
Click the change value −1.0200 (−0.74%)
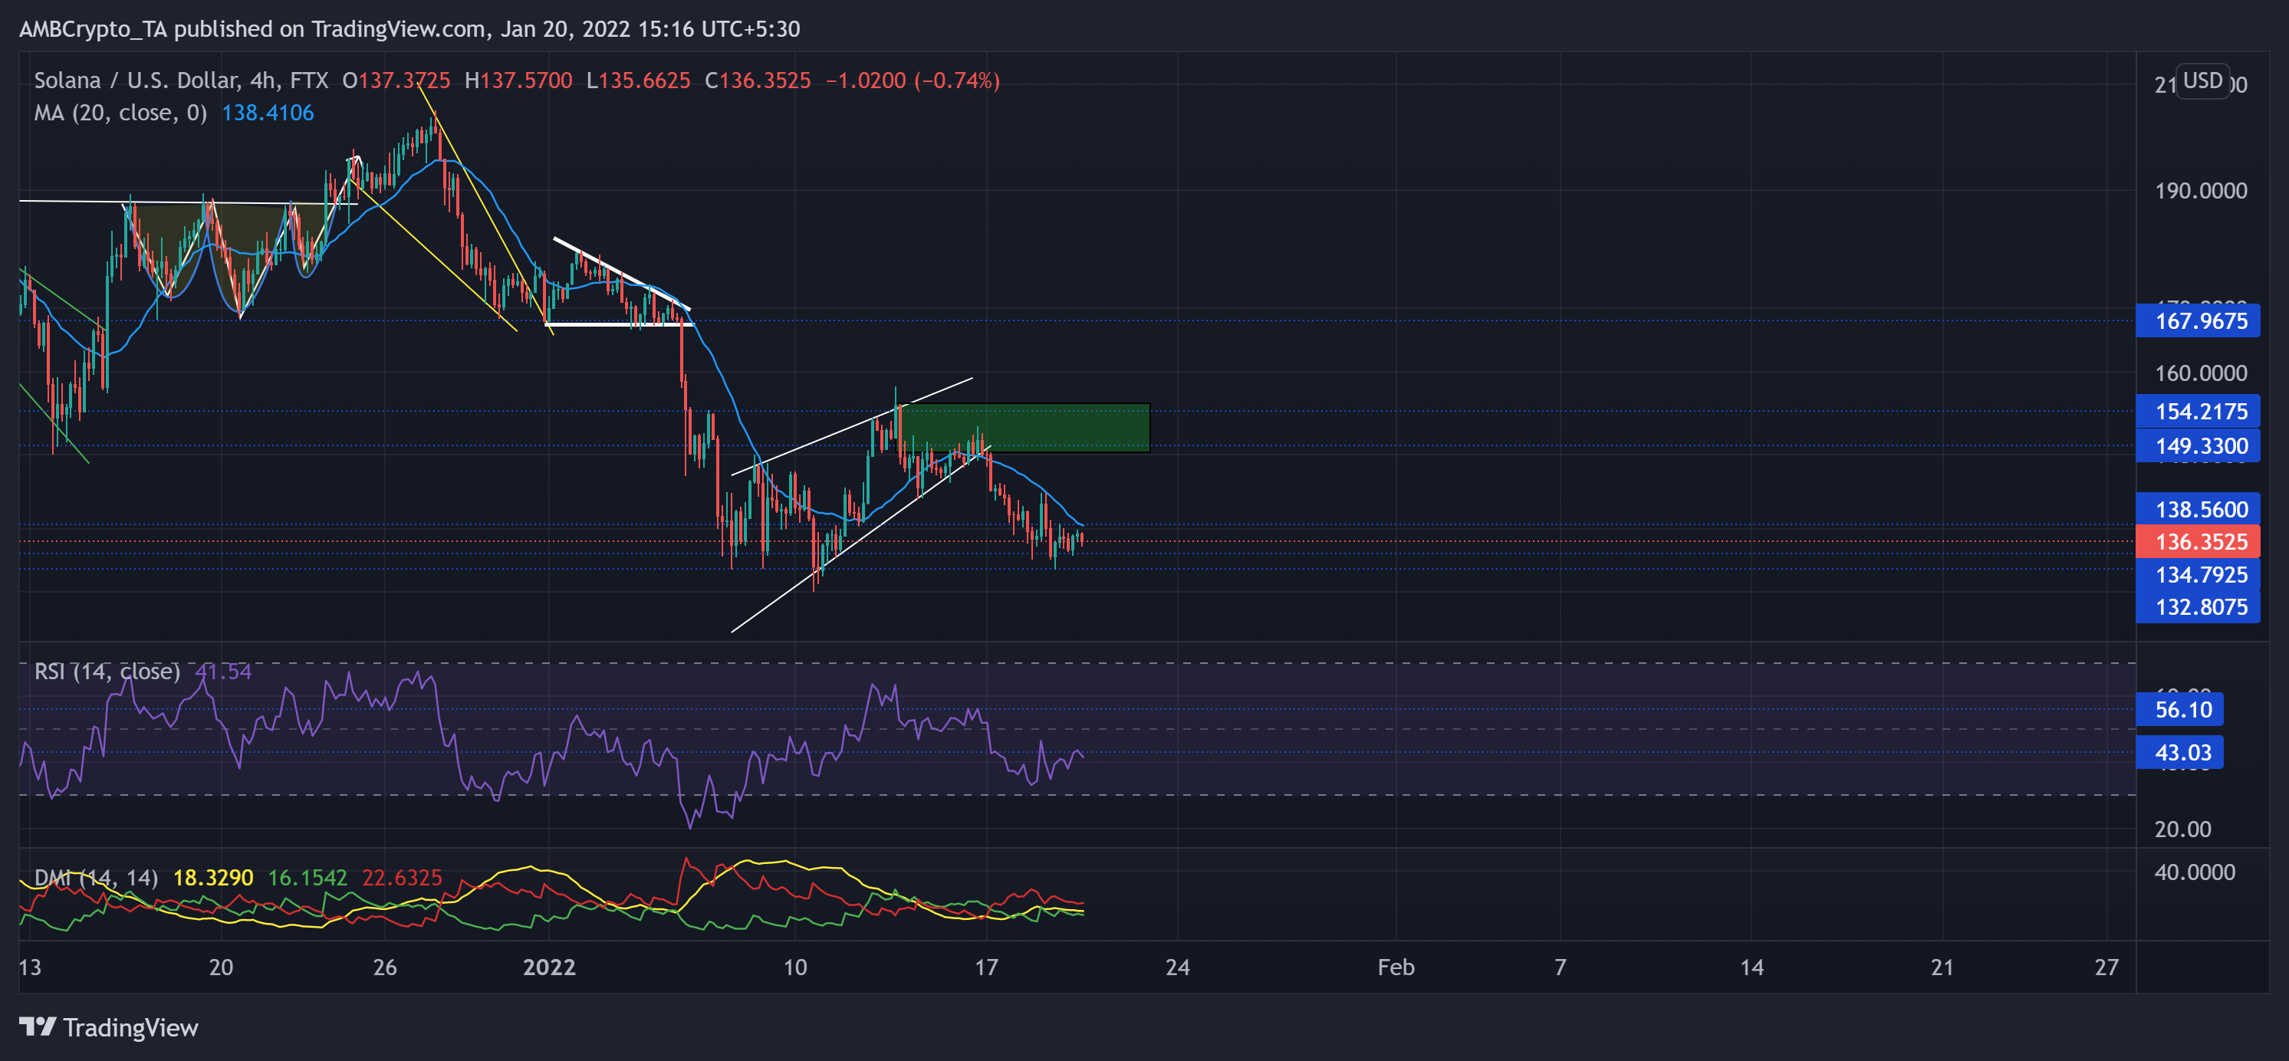(913, 80)
